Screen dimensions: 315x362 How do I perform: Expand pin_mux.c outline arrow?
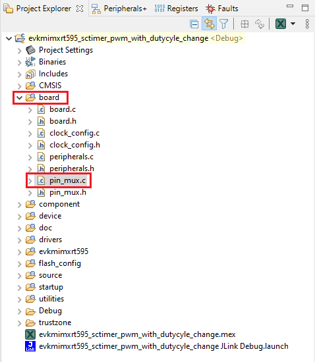(x=30, y=181)
